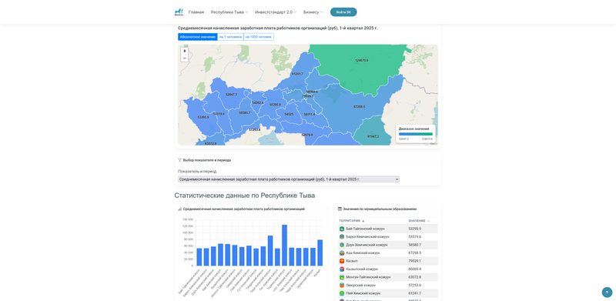Zoom out on the map
This screenshot has height=301, width=616.
(x=185, y=59)
